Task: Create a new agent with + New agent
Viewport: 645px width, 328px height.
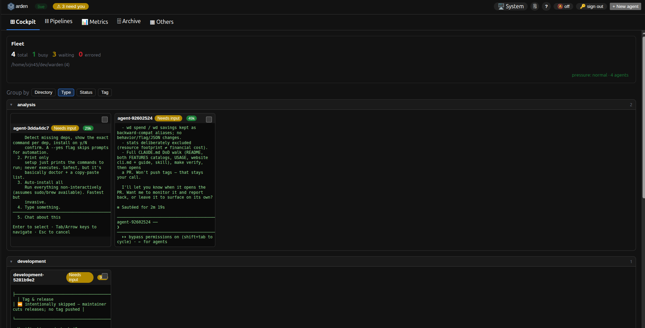Action: (x=625, y=6)
